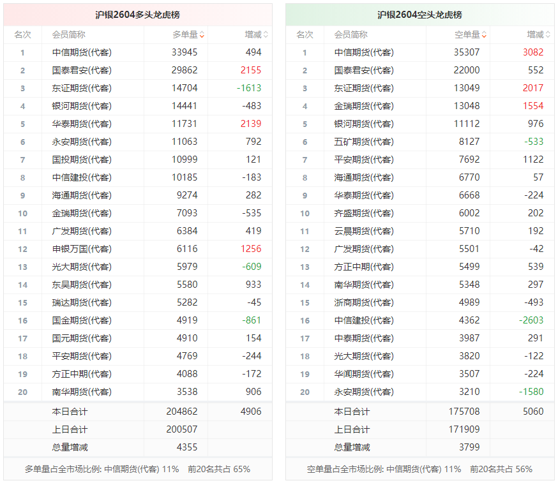Click 国金期货(代客) member name

pyautogui.click(x=82, y=320)
